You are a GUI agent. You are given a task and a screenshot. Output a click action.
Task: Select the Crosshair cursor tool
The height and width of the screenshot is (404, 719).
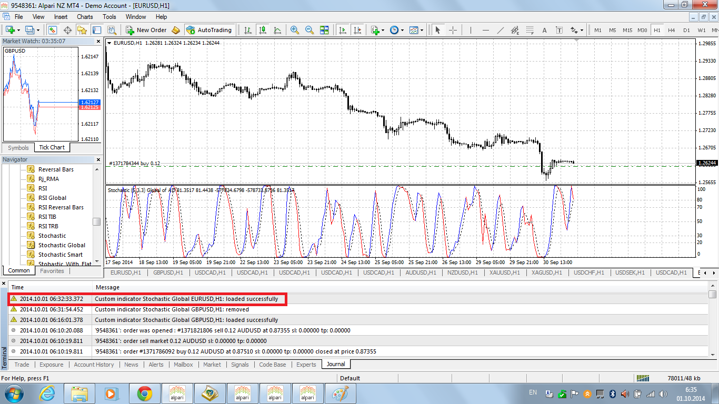453,30
